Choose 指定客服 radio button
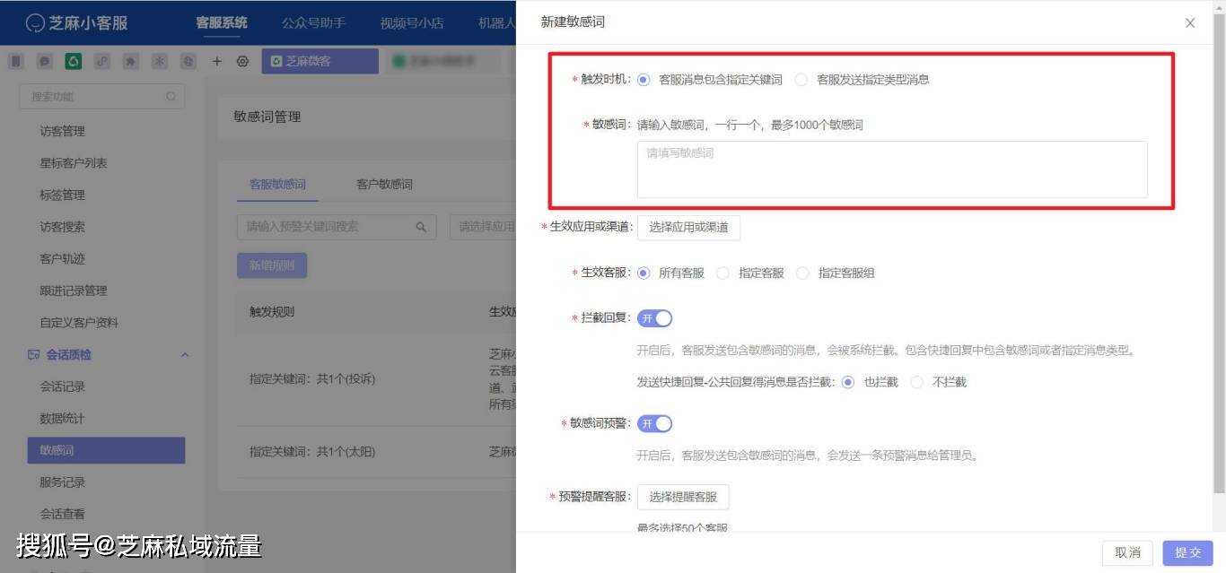This screenshot has width=1226, height=573. [x=723, y=273]
